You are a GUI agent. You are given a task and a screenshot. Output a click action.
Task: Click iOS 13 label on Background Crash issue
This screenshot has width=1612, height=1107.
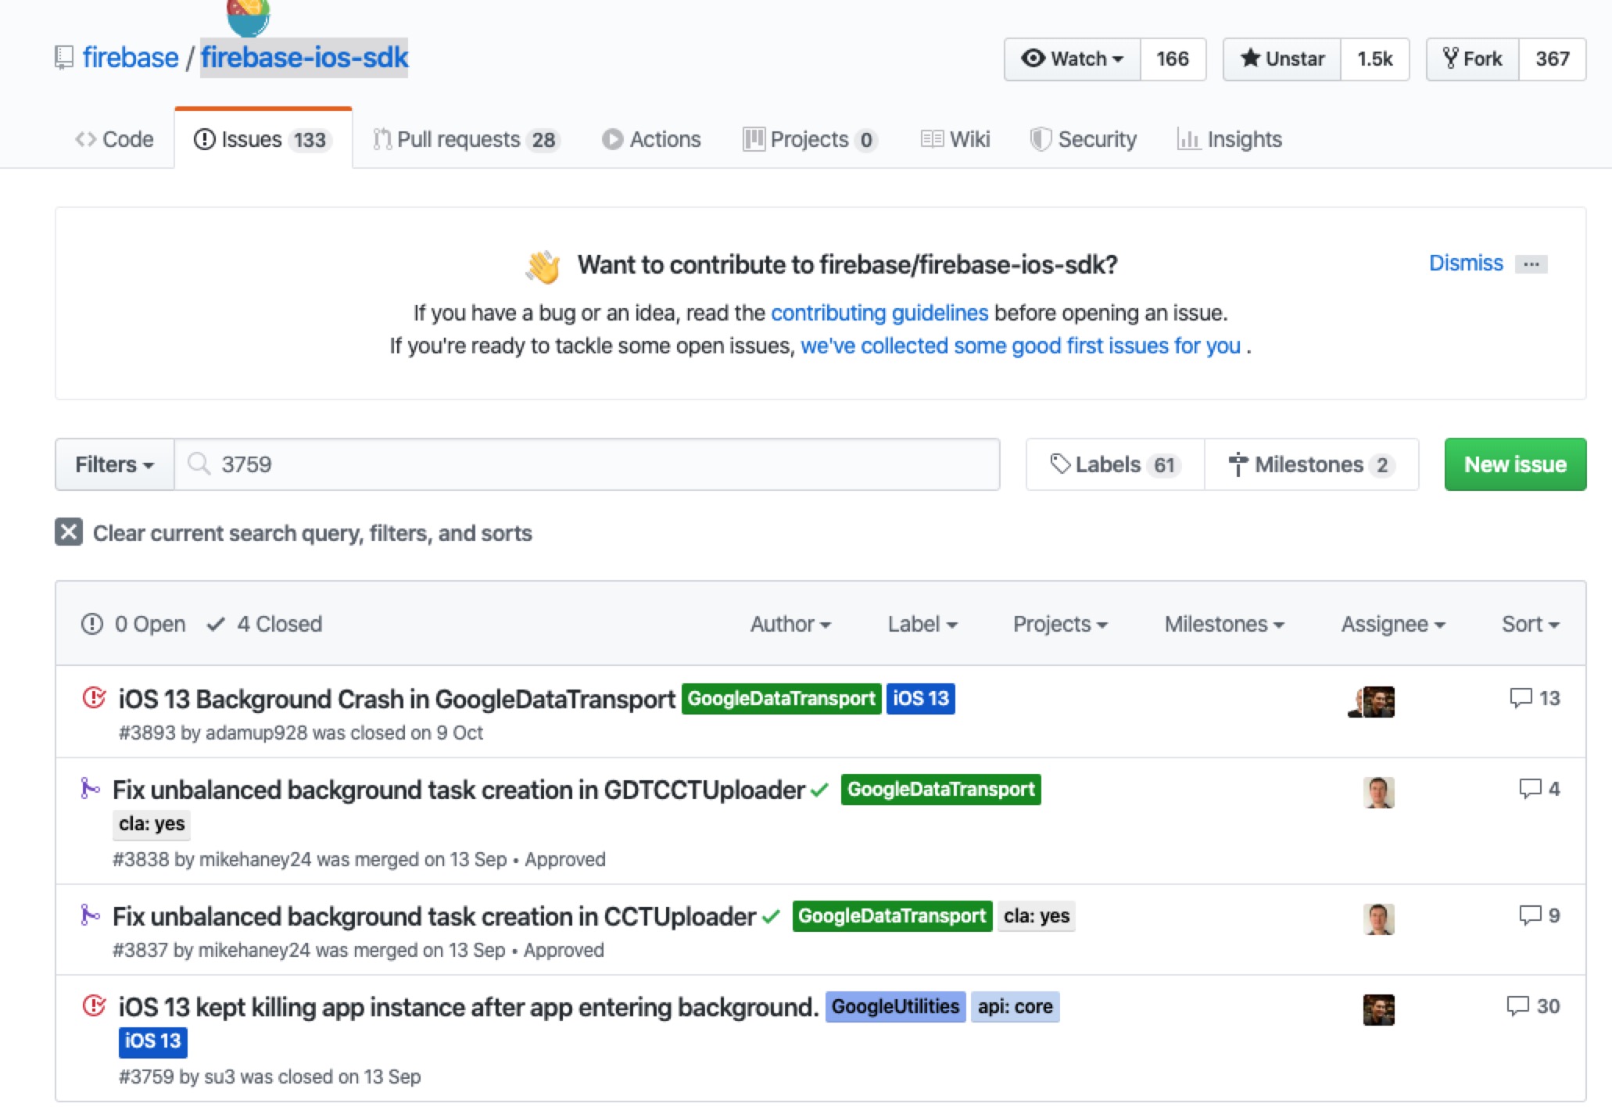pyautogui.click(x=920, y=698)
